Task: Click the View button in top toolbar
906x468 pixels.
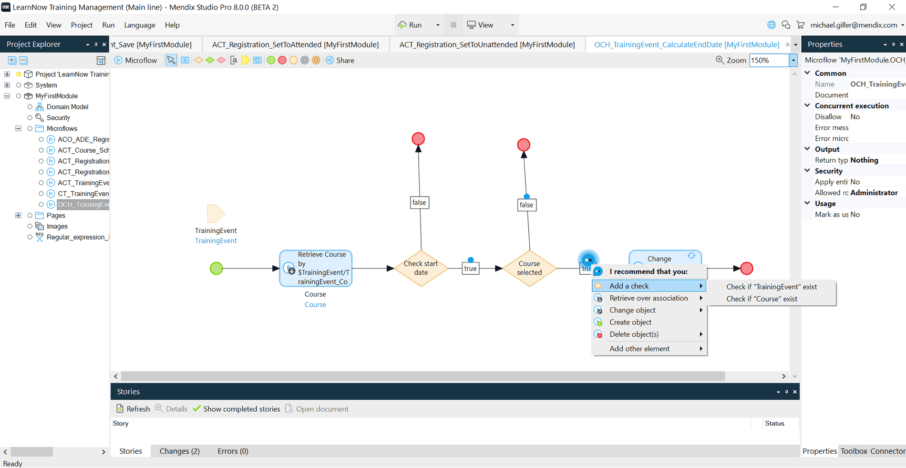Action: click(481, 25)
